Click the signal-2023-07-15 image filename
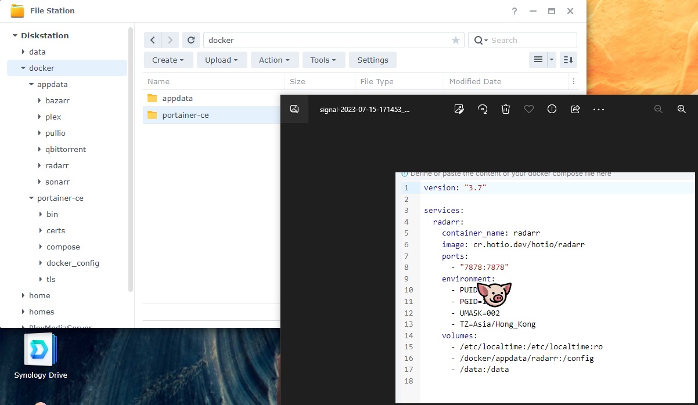The image size is (698, 405). (365, 109)
